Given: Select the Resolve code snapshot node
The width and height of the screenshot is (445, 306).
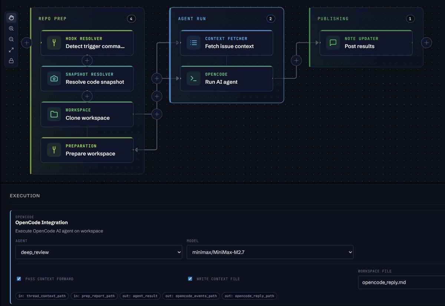Looking at the screenshot, I should pos(87,78).
